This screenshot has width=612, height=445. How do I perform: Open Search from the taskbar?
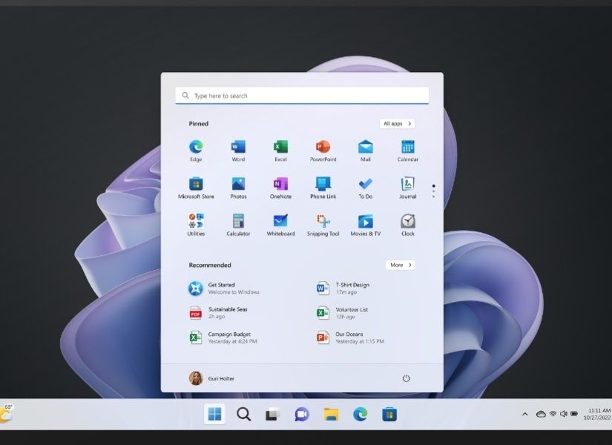[x=243, y=414]
